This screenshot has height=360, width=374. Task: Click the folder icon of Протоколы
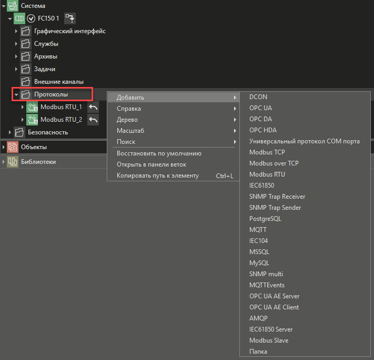point(26,94)
